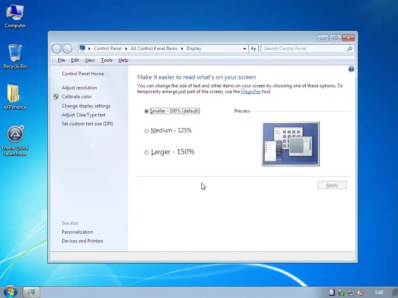This screenshot has width=398, height=298.
Task: Select the Recycle Bin desktop icon
Action: coord(15,57)
